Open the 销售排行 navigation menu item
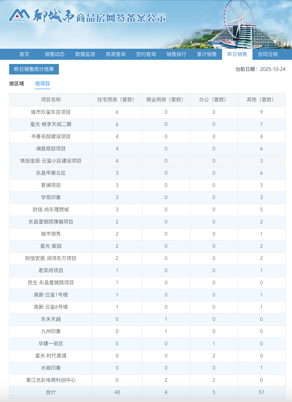 [176, 54]
